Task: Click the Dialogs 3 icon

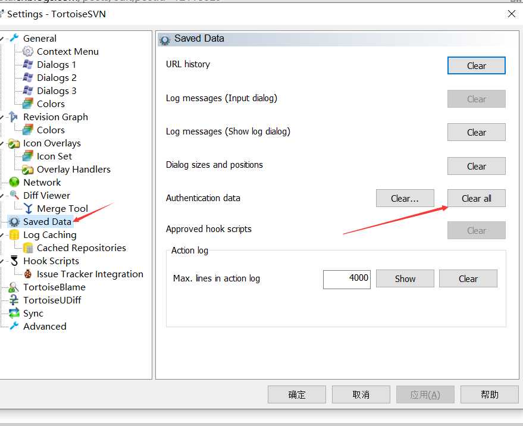Action: 28,90
